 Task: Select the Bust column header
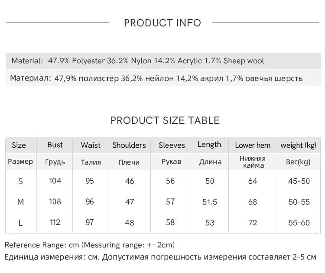click(x=55, y=145)
